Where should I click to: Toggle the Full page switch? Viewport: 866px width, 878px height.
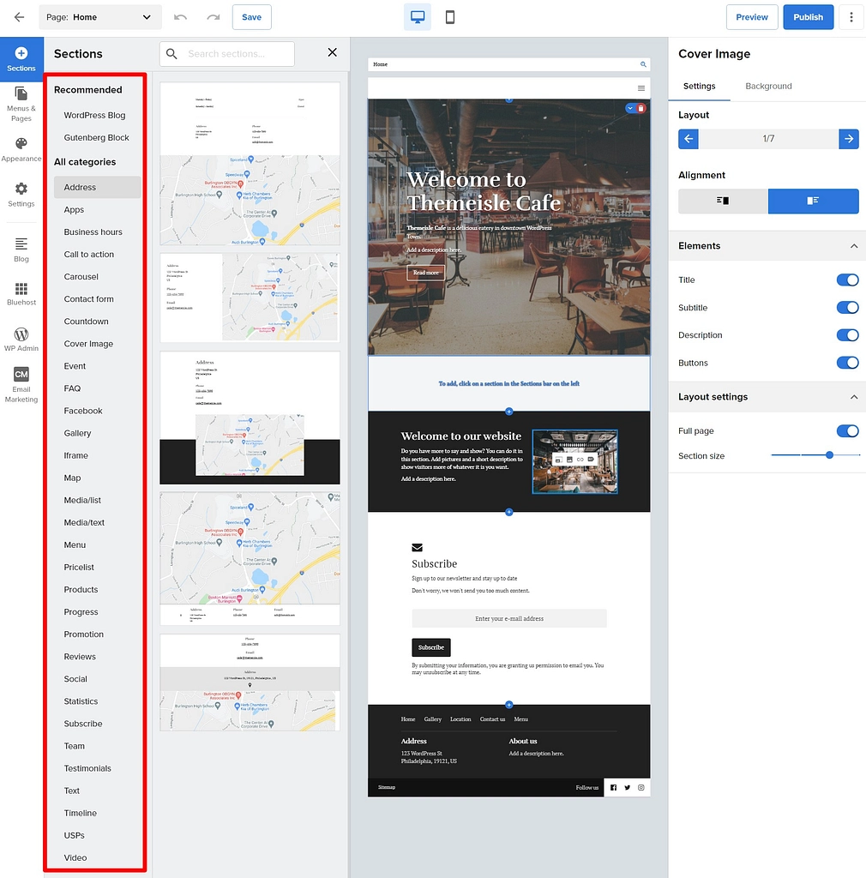pyautogui.click(x=847, y=430)
